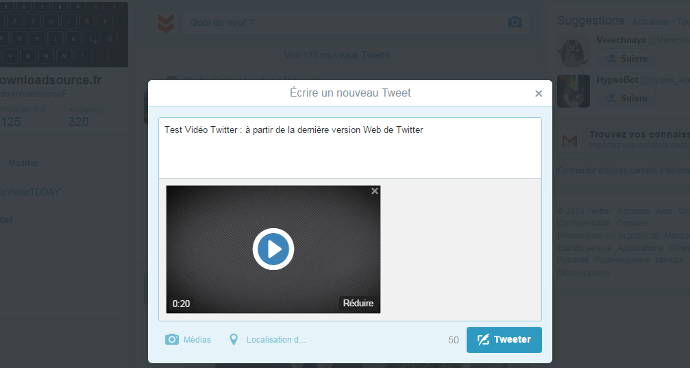Click the Réduire button on the video
The width and height of the screenshot is (690, 368).
pos(358,304)
